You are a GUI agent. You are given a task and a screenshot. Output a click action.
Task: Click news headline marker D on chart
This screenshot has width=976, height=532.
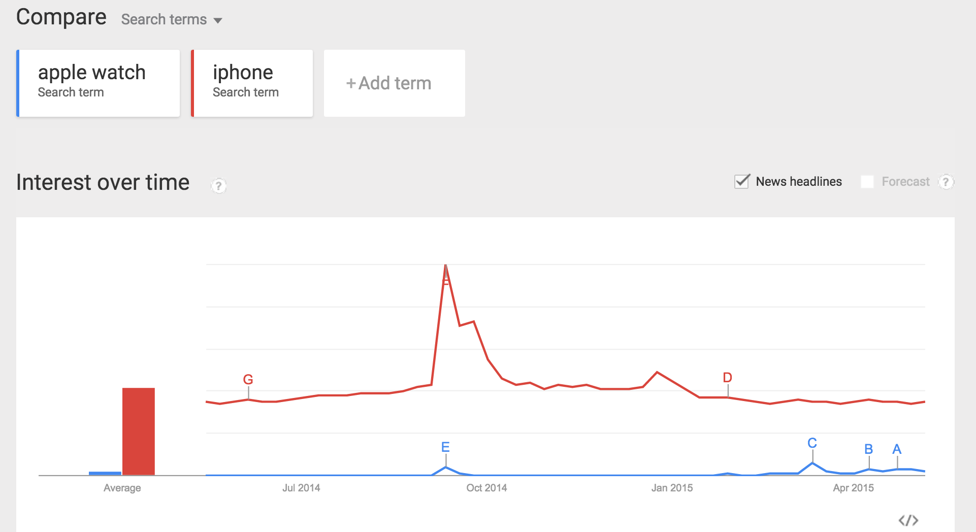point(727,378)
